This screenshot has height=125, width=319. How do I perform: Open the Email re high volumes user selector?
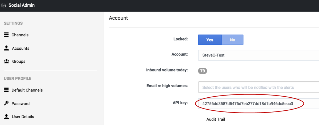pyautogui.click(x=258, y=87)
